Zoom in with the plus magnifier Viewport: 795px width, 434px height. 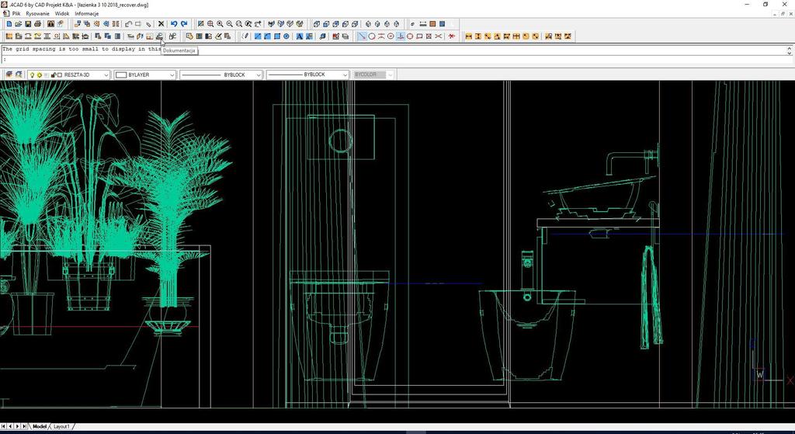pyautogui.click(x=220, y=24)
